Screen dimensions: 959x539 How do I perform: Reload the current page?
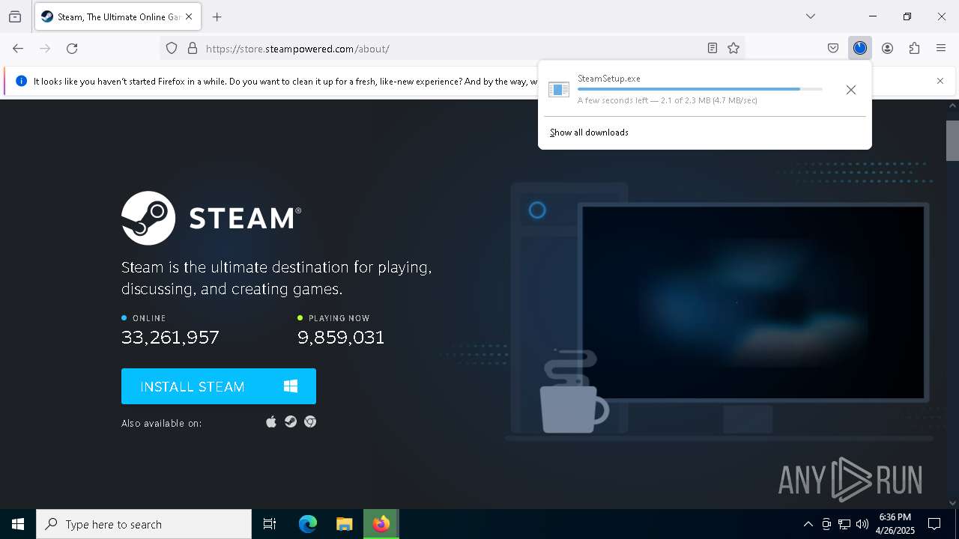click(x=72, y=49)
